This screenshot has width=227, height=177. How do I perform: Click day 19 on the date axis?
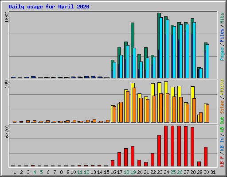pos(133,172)
